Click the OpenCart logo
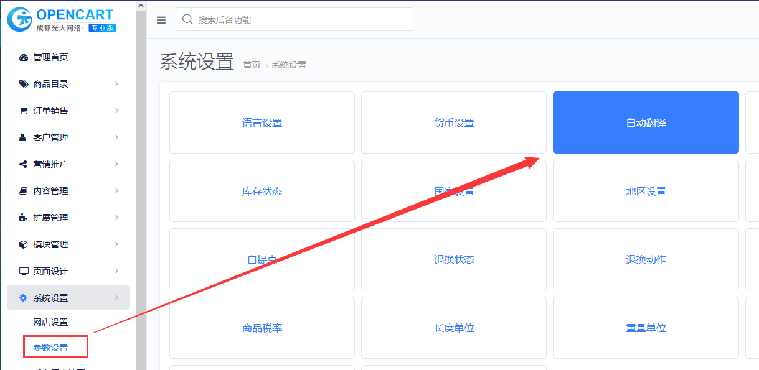This screenshot has width=759, height=370. (x=61, y=20)
